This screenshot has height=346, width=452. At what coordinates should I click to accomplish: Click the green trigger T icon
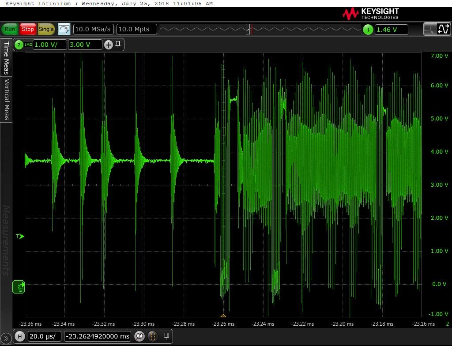[x=368, y=30]
